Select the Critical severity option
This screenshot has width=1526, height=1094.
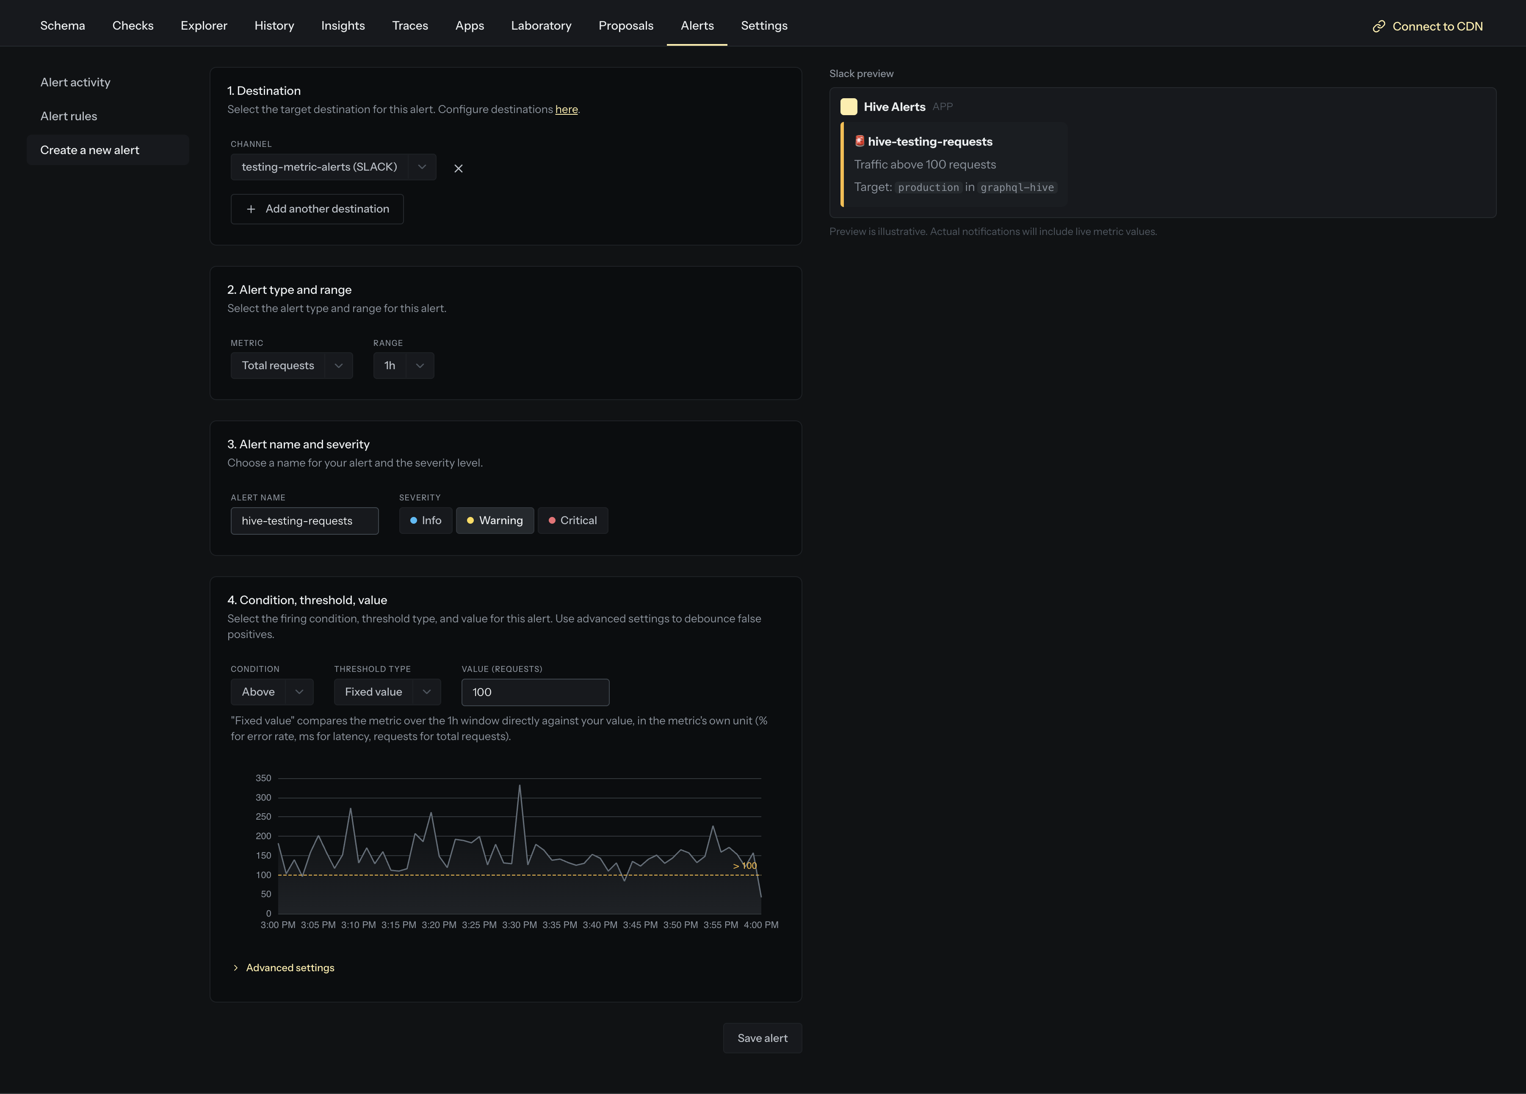point(572,520)
